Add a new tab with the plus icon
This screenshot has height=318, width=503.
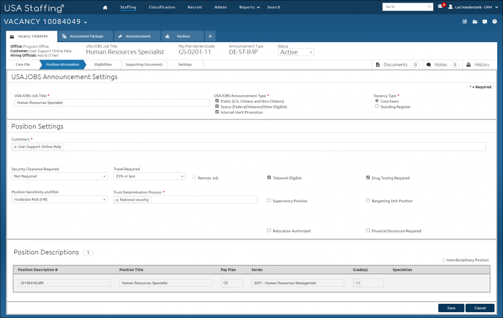[x=210, y=36]
